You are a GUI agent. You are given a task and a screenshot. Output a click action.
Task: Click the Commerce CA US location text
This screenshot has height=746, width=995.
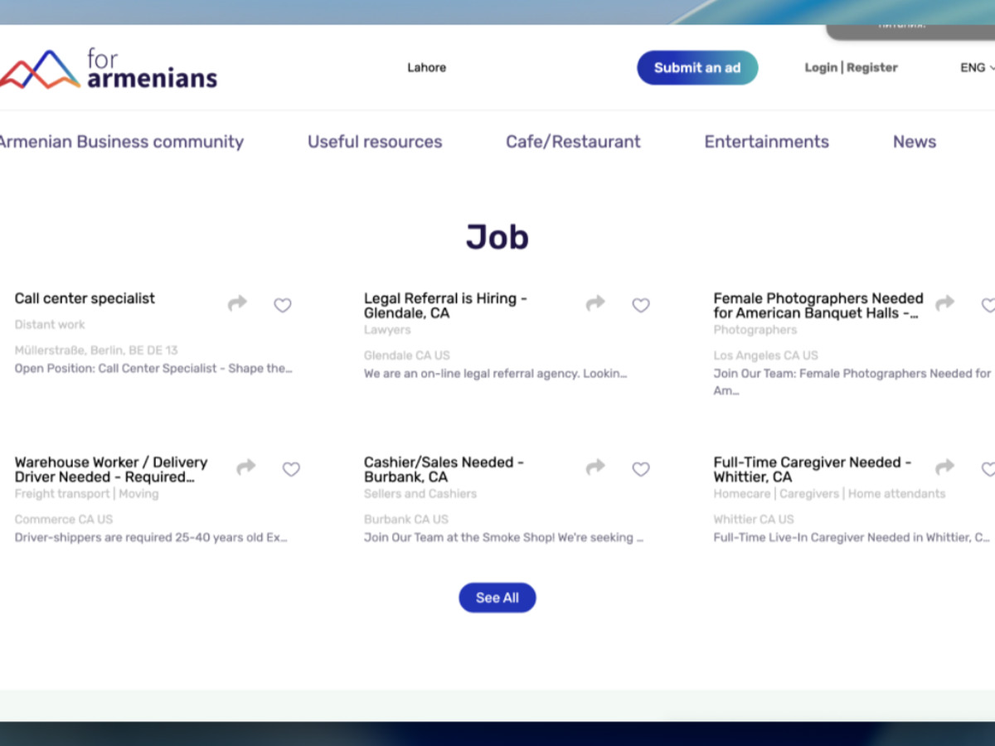[64, 520]
